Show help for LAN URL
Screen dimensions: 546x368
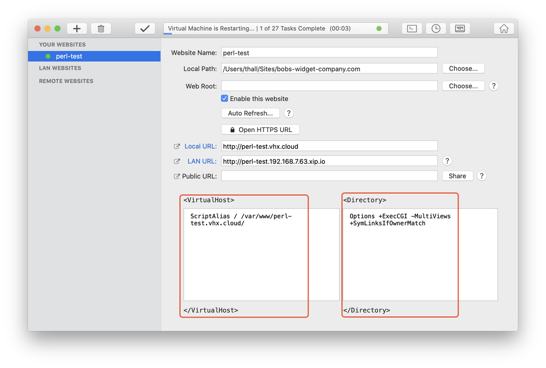click(447, 161)
